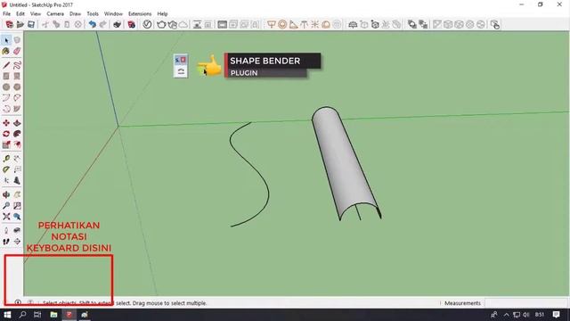Select the Walk footprints tool
The image size is (570, 321).
point(6,242)
